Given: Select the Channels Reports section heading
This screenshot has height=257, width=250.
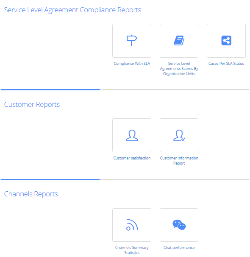Looking at the screenshot, I should 31,194.
